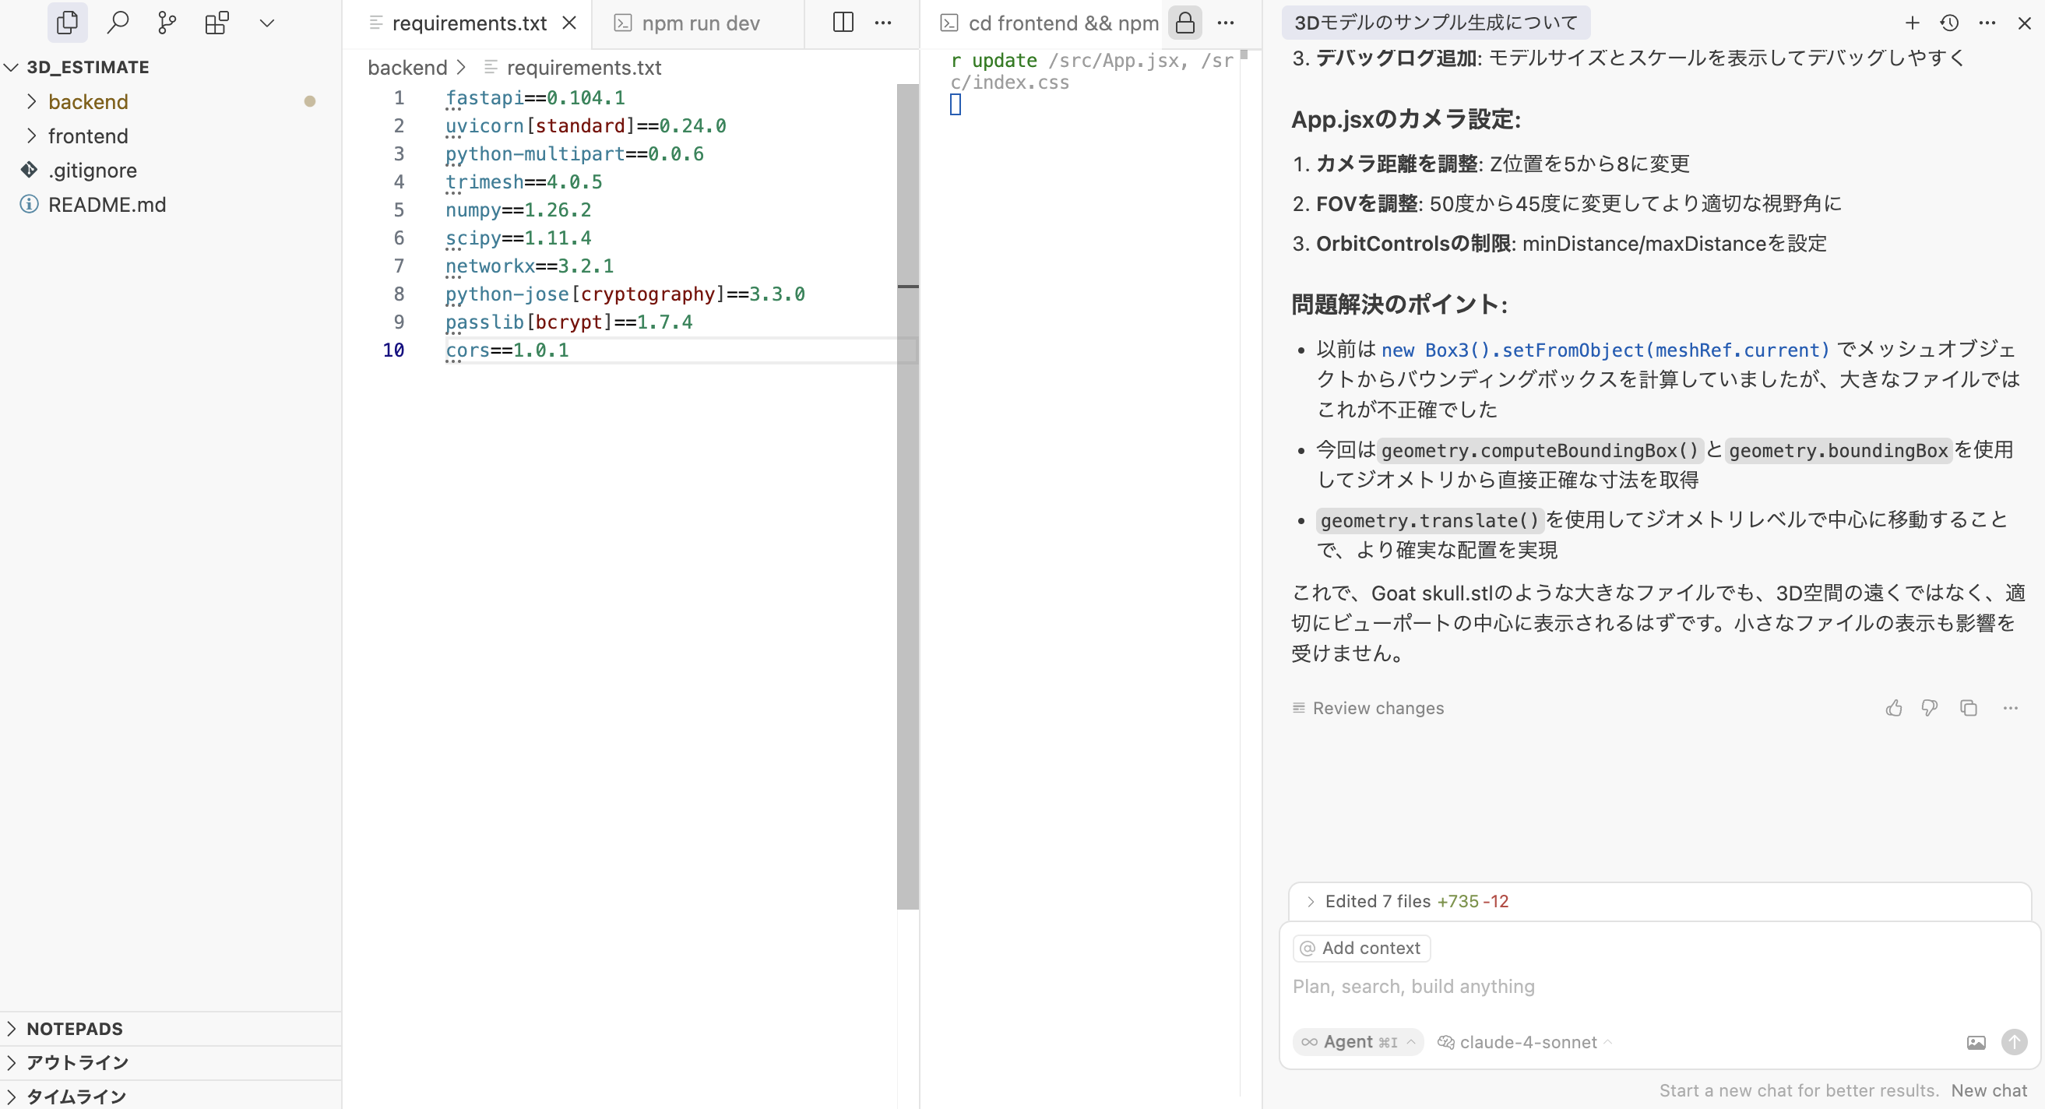This screenshot has height=1109, width=2045.
Task: Open the Source Control view
Action: [x=167, y=23]
